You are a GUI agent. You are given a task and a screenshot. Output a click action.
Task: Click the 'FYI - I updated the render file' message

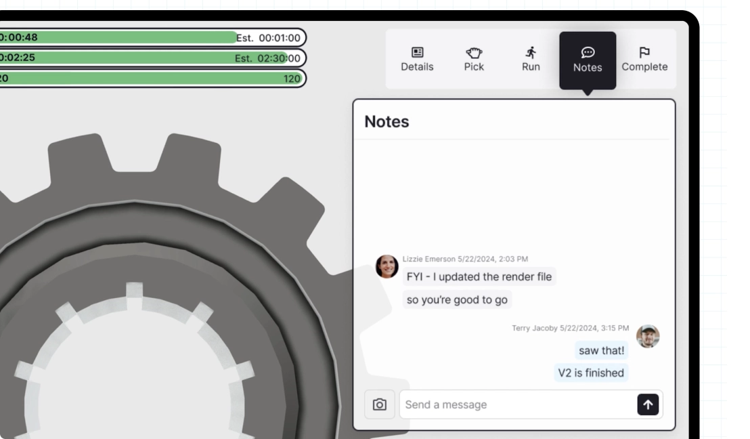pyautogui.click(x=479, y=276)
